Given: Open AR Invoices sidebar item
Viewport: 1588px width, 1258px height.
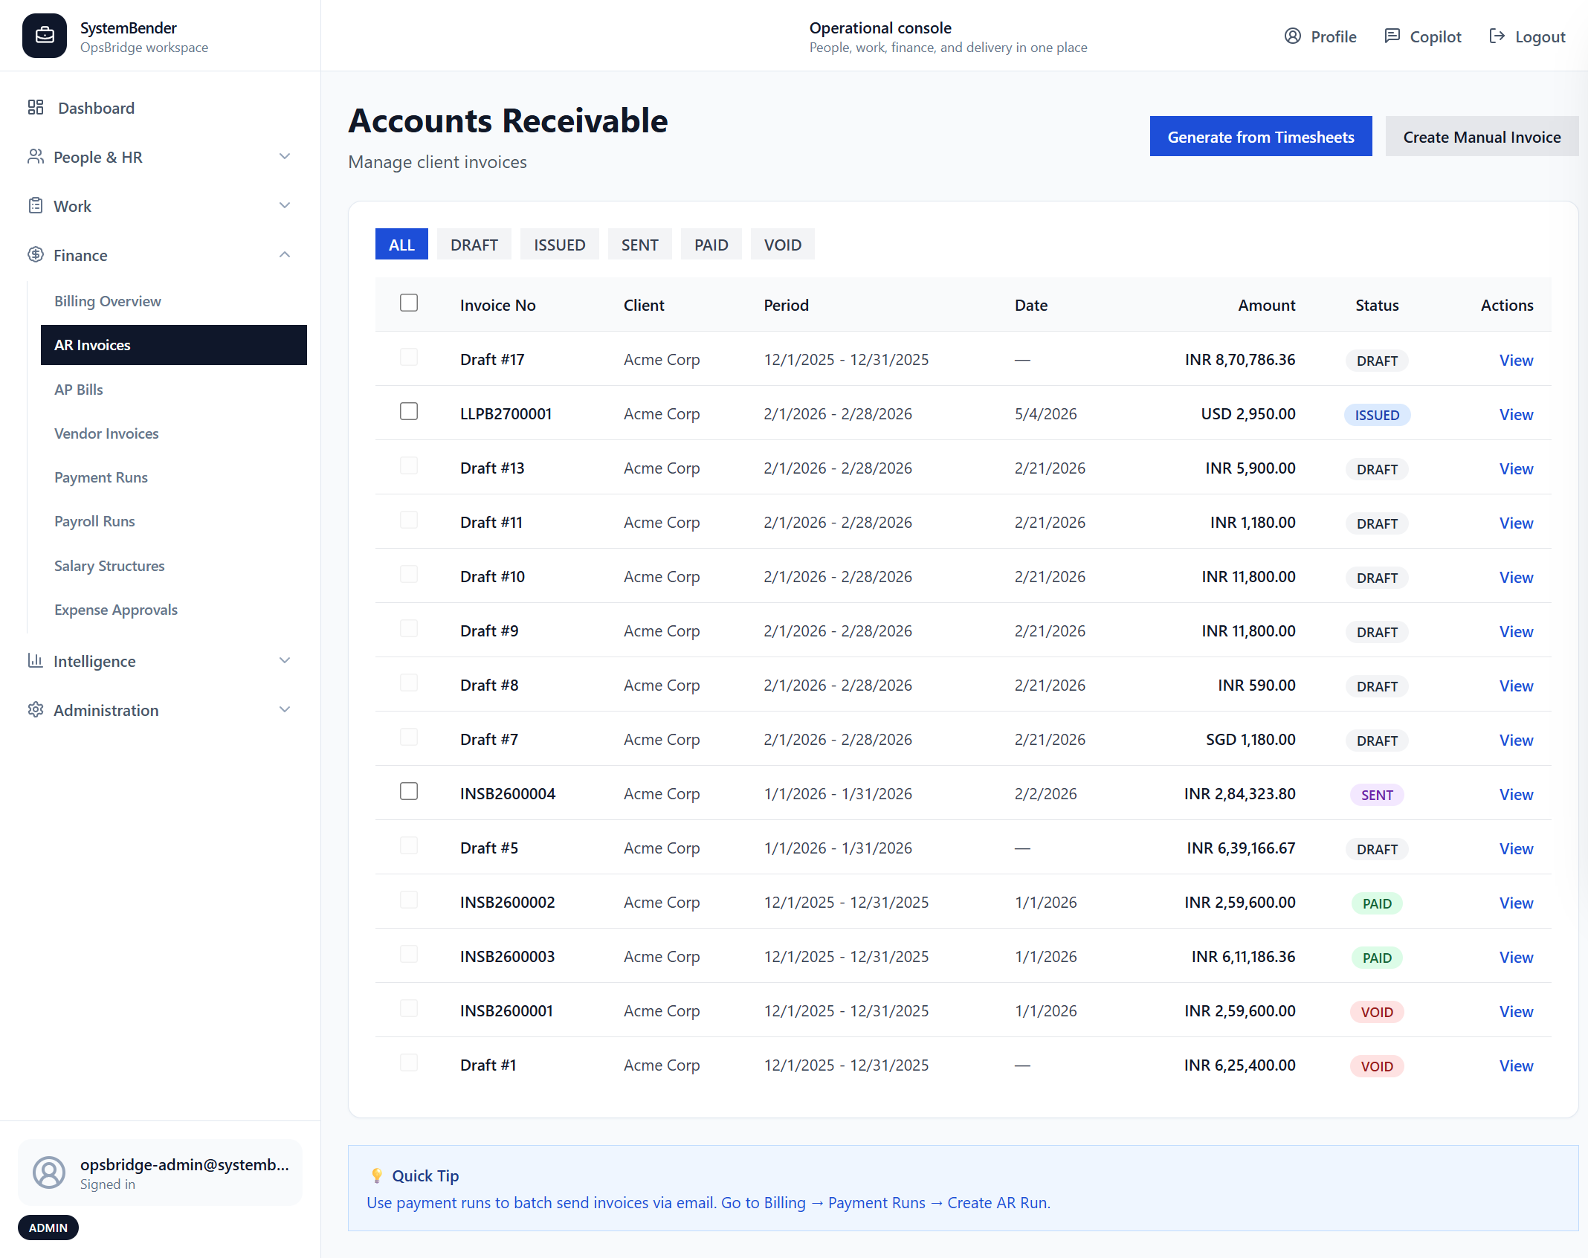Looking at the screenshot, I should (174, 345).
